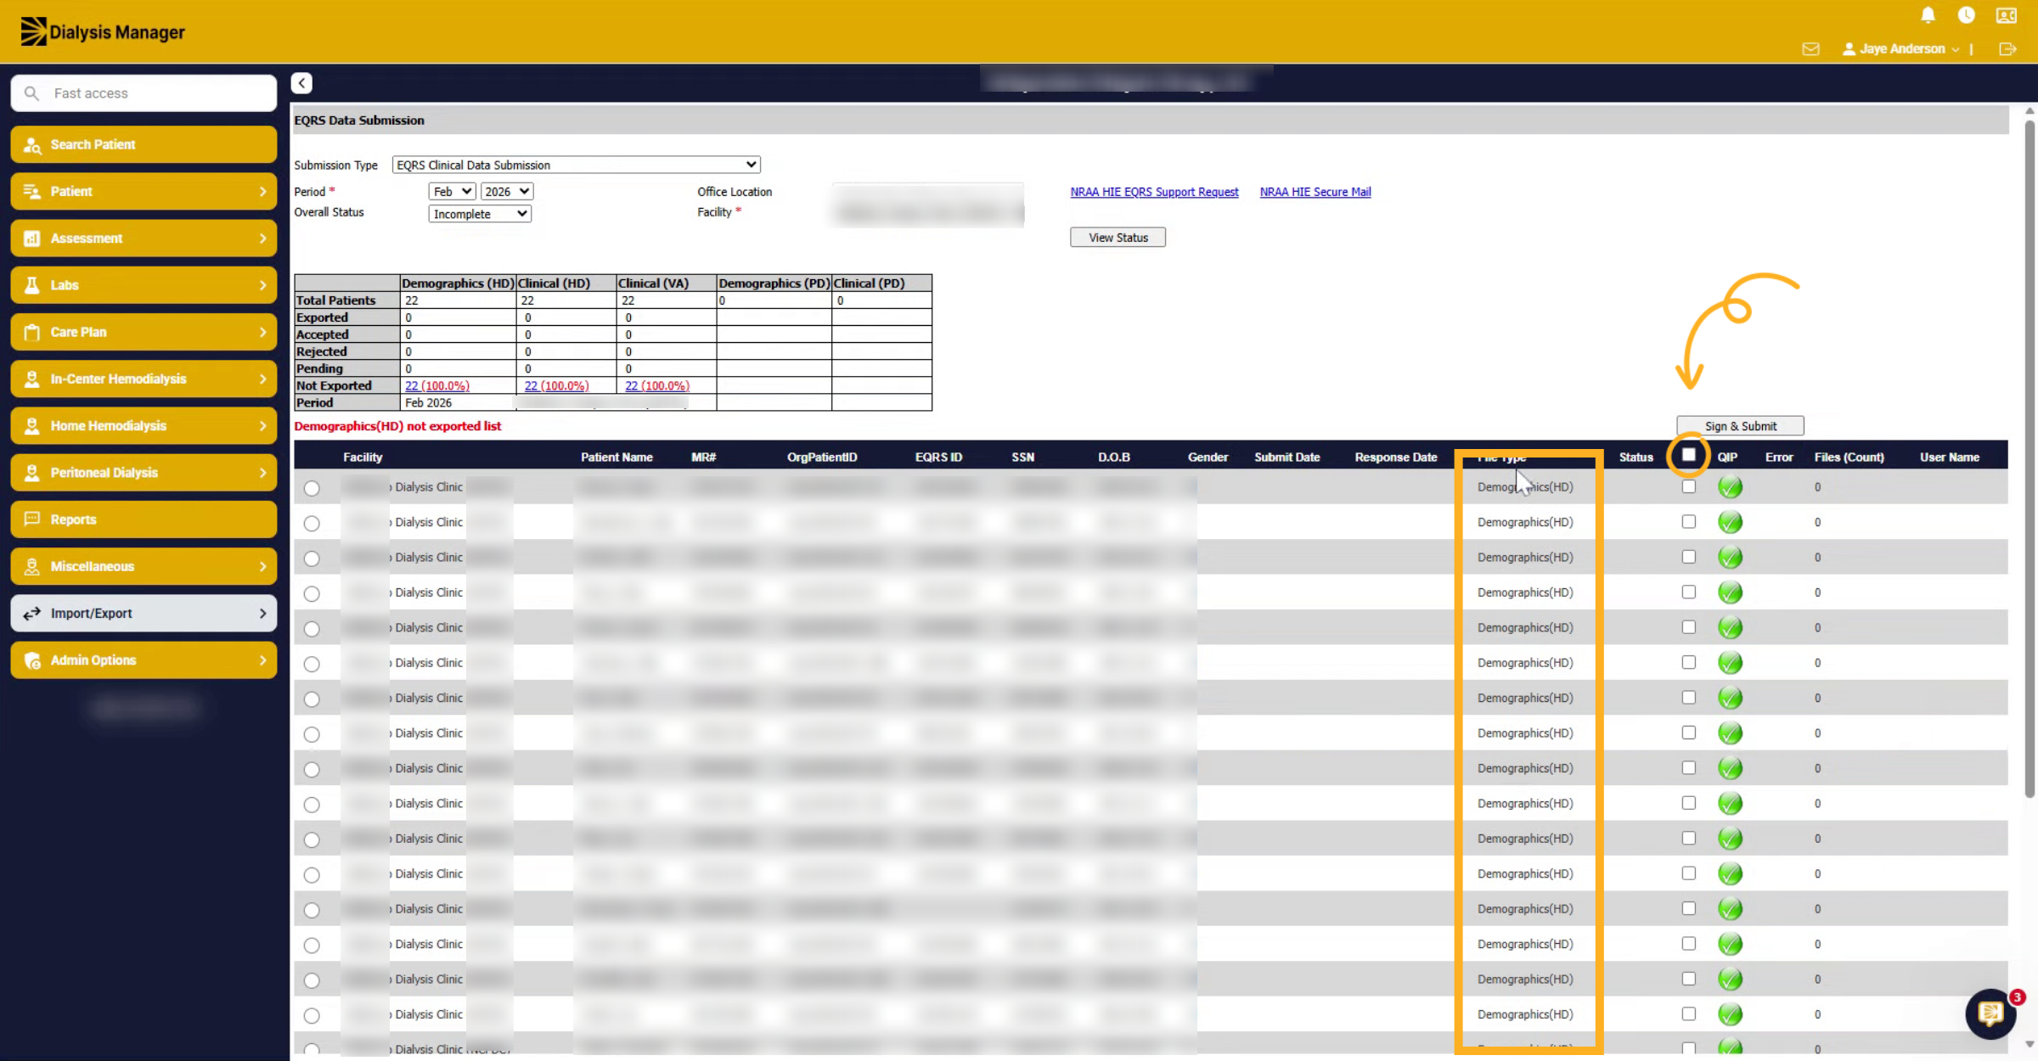Open the Period month dropdown showing Feb
The height and width of the screenshot is (1061, 2038).
(x=452, y=192)
